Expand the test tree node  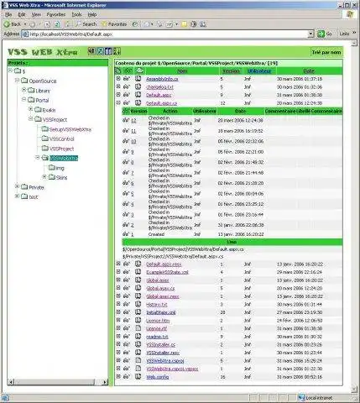coord(17,196)
